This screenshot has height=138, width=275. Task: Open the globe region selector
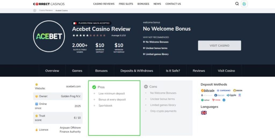[x=244, y=4]
